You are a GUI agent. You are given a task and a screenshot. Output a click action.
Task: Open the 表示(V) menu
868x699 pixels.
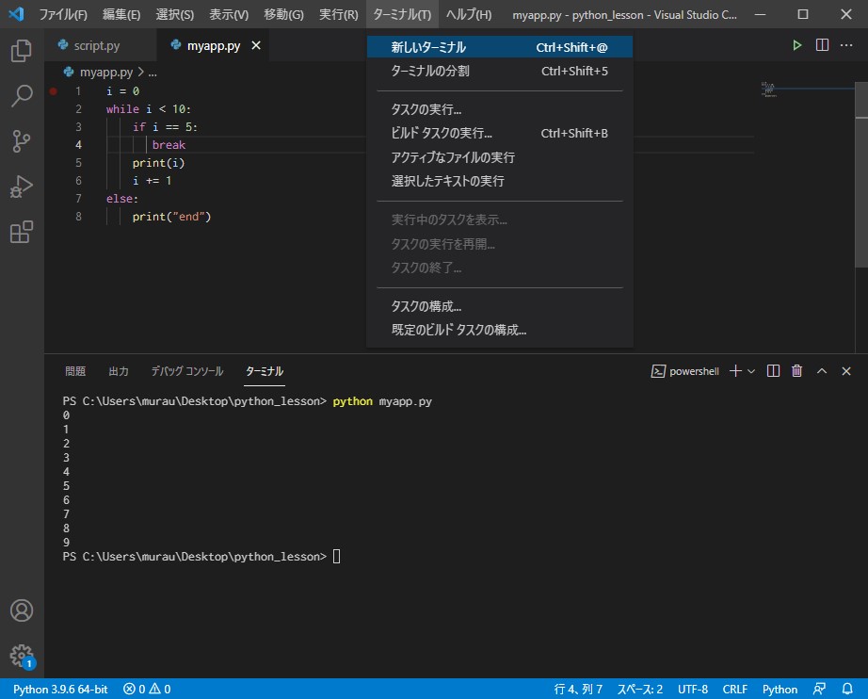229,14
